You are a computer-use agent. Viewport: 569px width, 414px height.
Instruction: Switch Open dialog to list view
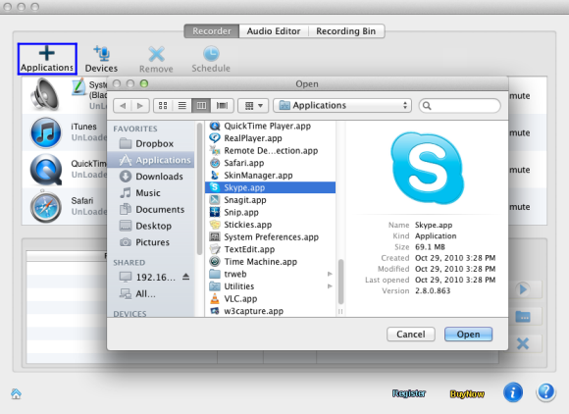[182, 106]
